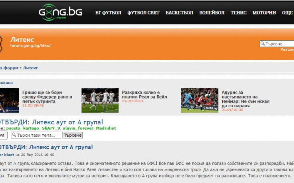
Task: Click the Gong.bg logo
Action: [60, 12]
